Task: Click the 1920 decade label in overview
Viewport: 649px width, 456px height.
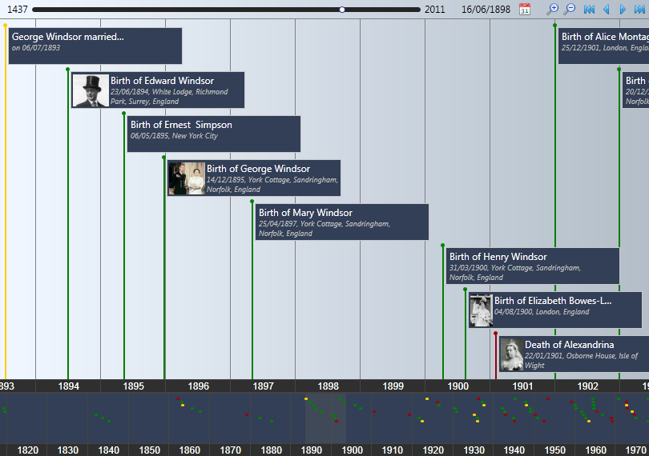Action: [433, 450]
